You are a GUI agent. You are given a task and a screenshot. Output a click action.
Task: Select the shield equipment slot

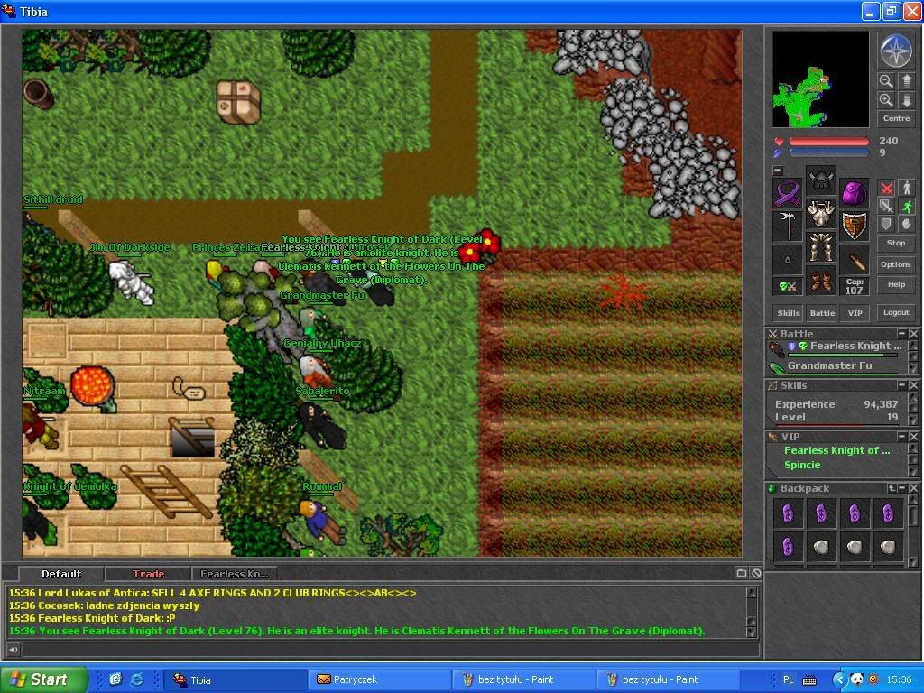click(x=855, y=226)
